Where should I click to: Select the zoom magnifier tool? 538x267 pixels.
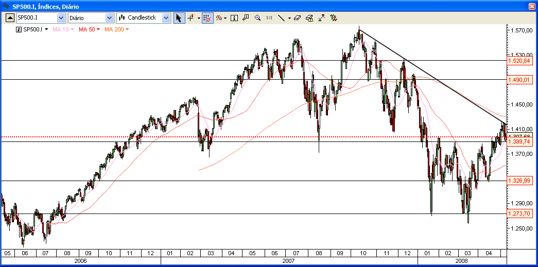click(258, 18)
